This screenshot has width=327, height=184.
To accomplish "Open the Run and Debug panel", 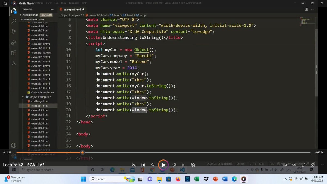I will click(x=14, y=42).
